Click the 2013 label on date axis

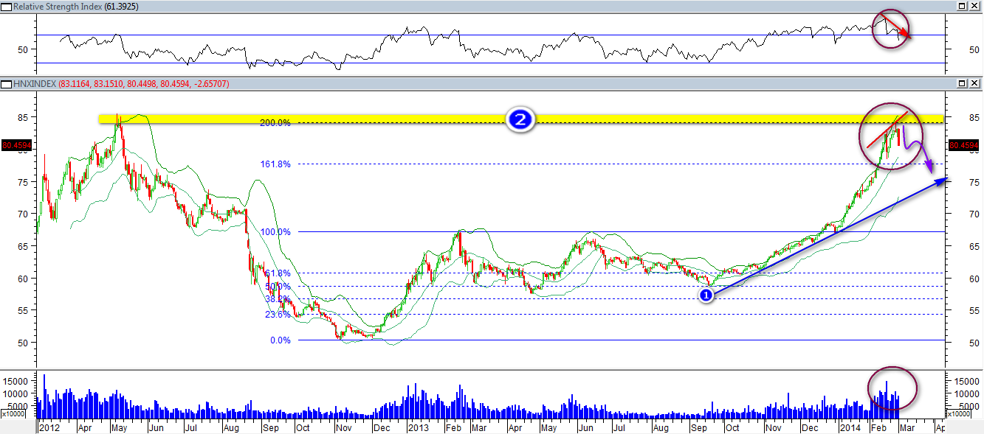(419, 427)
